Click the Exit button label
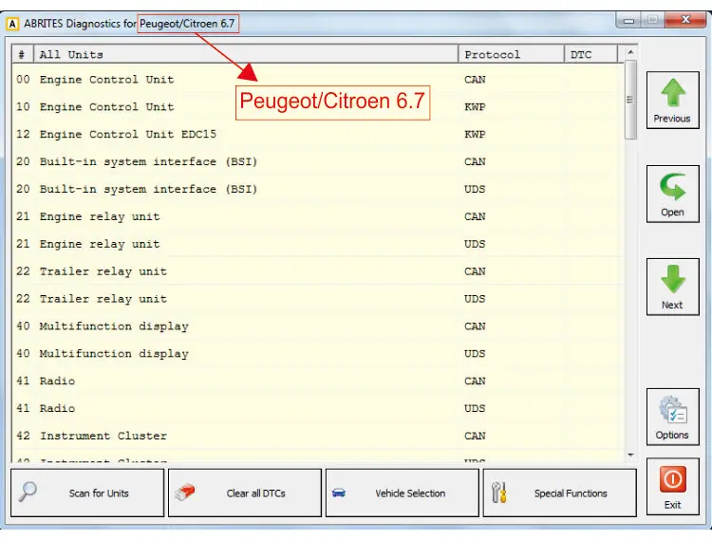Viewport: 712px width, 540px height. (672, 505)
